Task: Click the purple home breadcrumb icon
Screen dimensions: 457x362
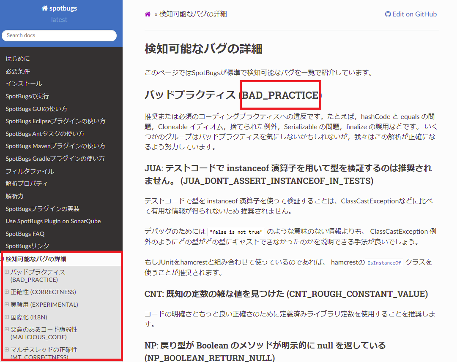Action: (148, 14)
